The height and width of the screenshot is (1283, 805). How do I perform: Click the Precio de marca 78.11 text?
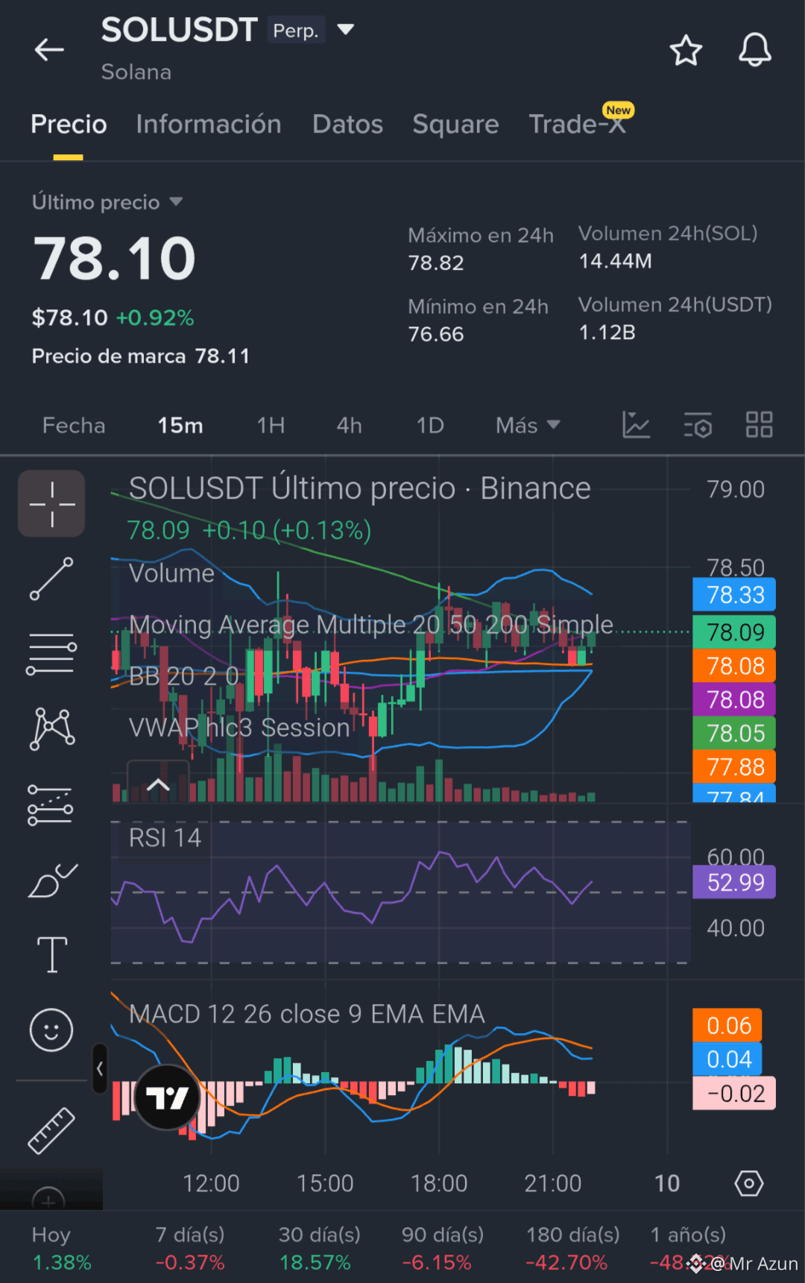[140, 356]
